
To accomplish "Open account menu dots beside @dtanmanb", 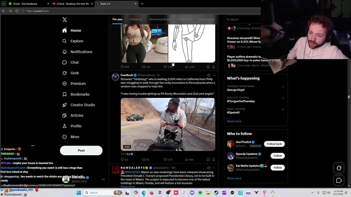I will (103, 179).
